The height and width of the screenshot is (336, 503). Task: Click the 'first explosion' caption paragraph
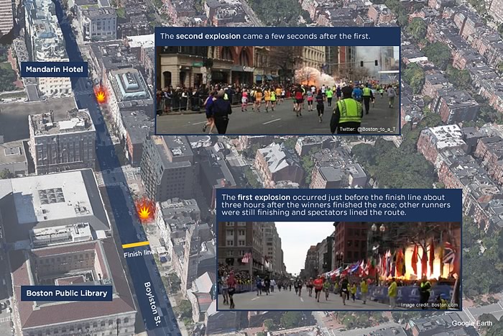336,205
